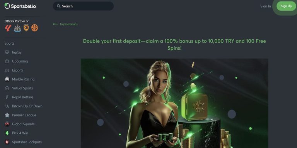
Task: Open Bitcoin Up Or Down
Action: (x=27, y=106)
